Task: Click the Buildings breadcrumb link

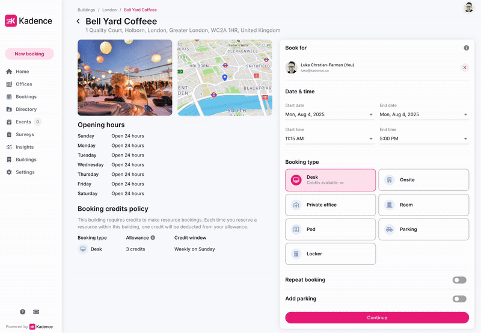Action: pos(86,10)
